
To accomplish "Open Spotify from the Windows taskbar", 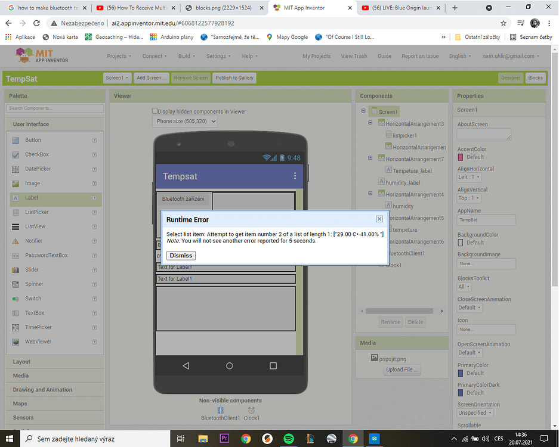I will 289,438.
